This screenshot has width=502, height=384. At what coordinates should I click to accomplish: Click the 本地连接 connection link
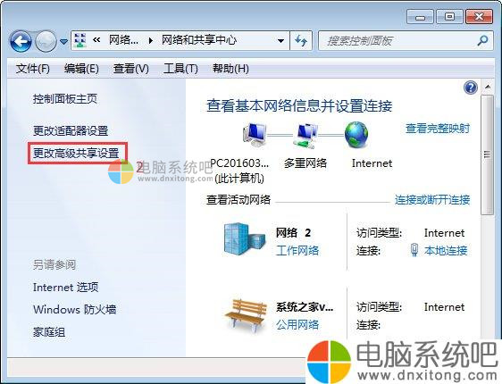446,250
